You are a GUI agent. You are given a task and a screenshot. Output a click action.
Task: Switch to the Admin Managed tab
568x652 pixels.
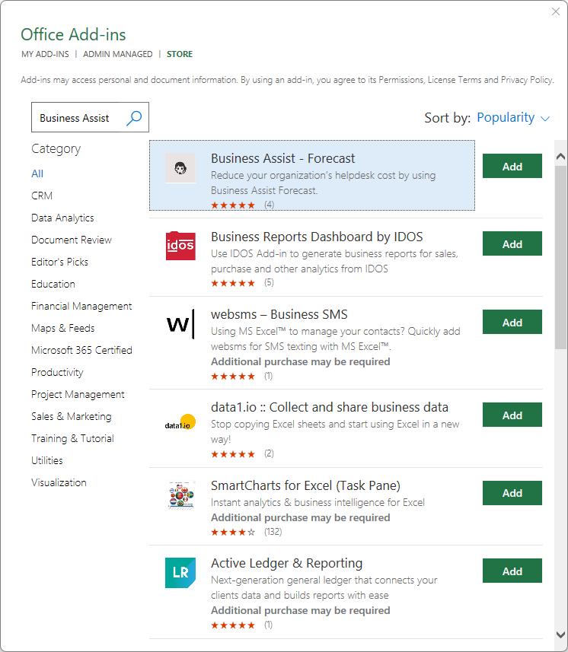[x=118, y=54]
